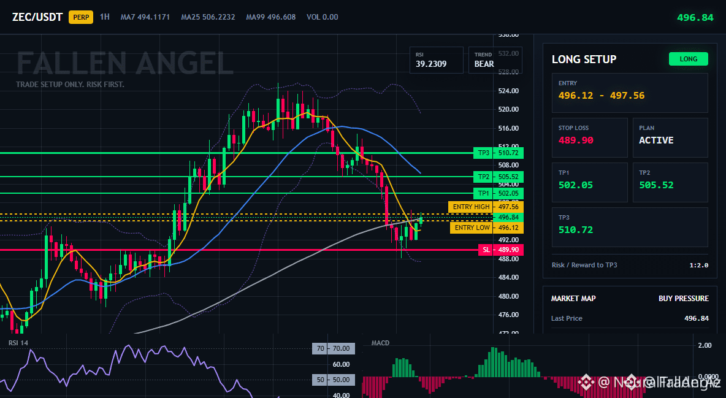Click the BUY PRESSURE label
The image size is (726, 398).
684,299
